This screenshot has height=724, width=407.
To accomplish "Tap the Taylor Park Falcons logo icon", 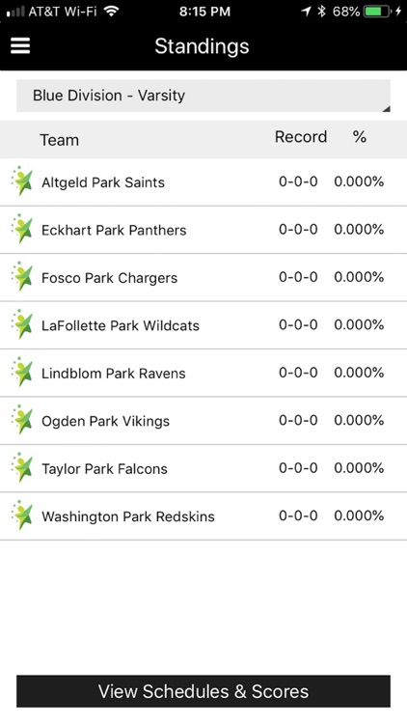I will [22, 467].
